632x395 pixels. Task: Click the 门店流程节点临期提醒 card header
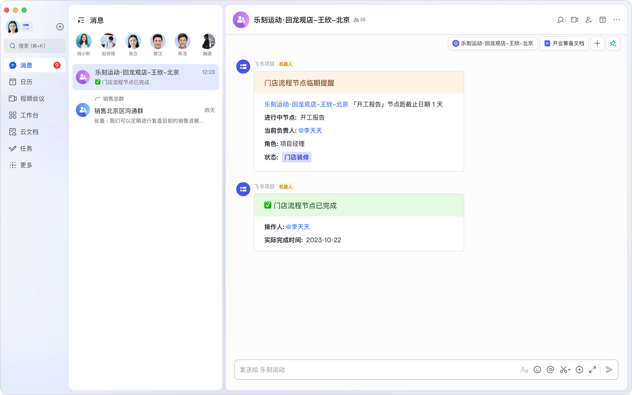pyautogui.click(x=359, y=83)
